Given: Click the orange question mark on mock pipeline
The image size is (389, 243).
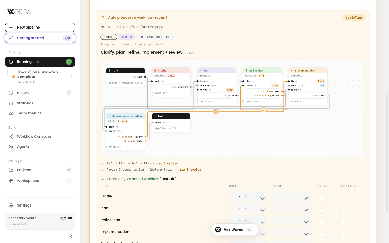Looking at the screenshot, I should (x=72, y=77).
